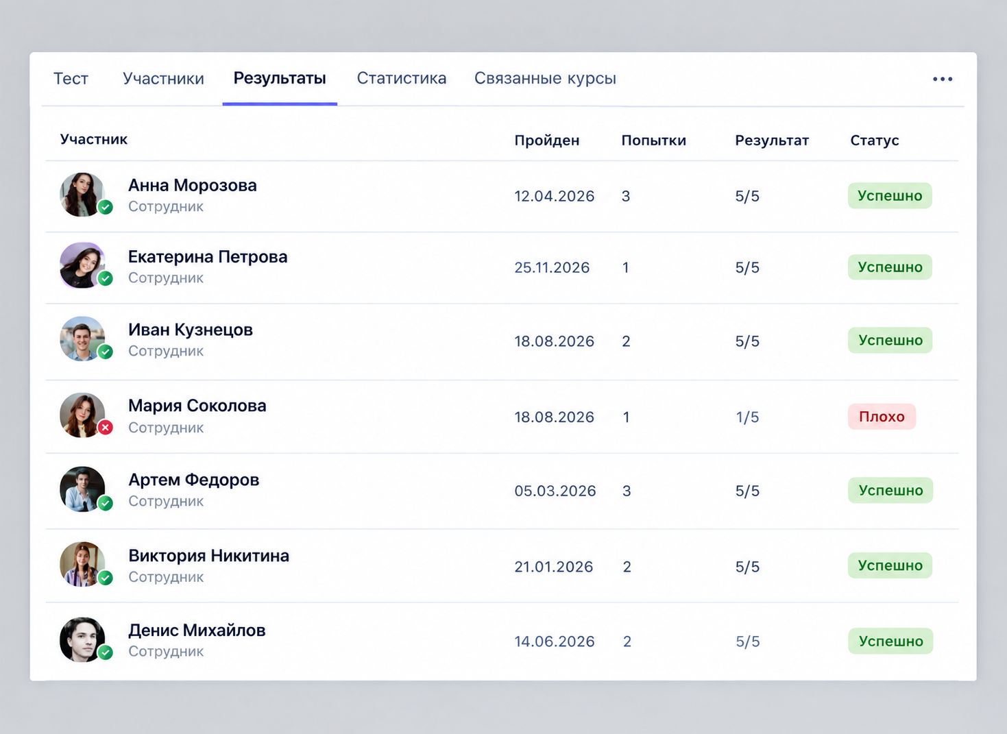
Task: Click Анна Морозова's green check badge
Action: (106, 207)
